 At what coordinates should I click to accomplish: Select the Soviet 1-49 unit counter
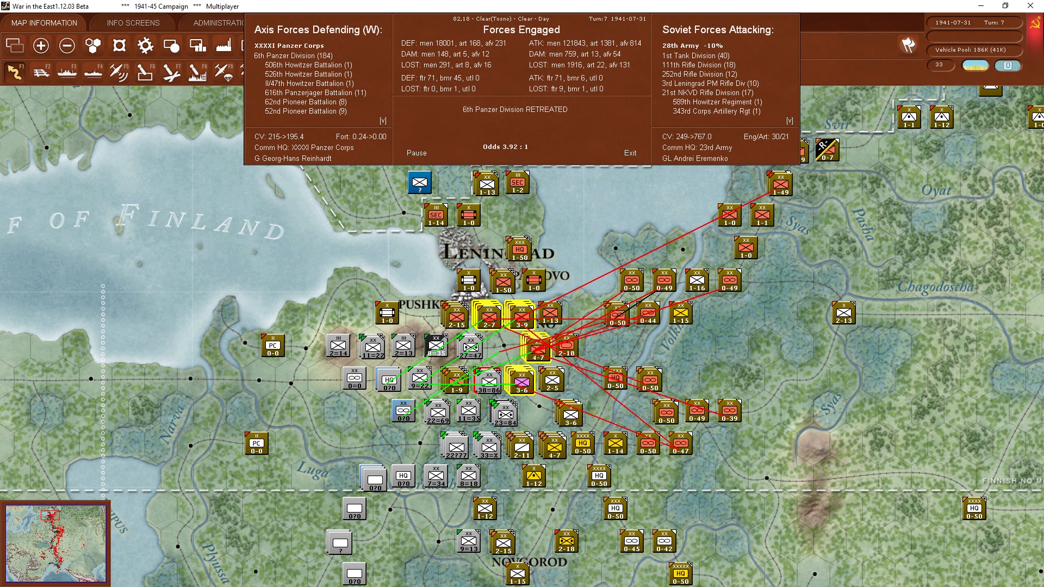tap(780, 184)
